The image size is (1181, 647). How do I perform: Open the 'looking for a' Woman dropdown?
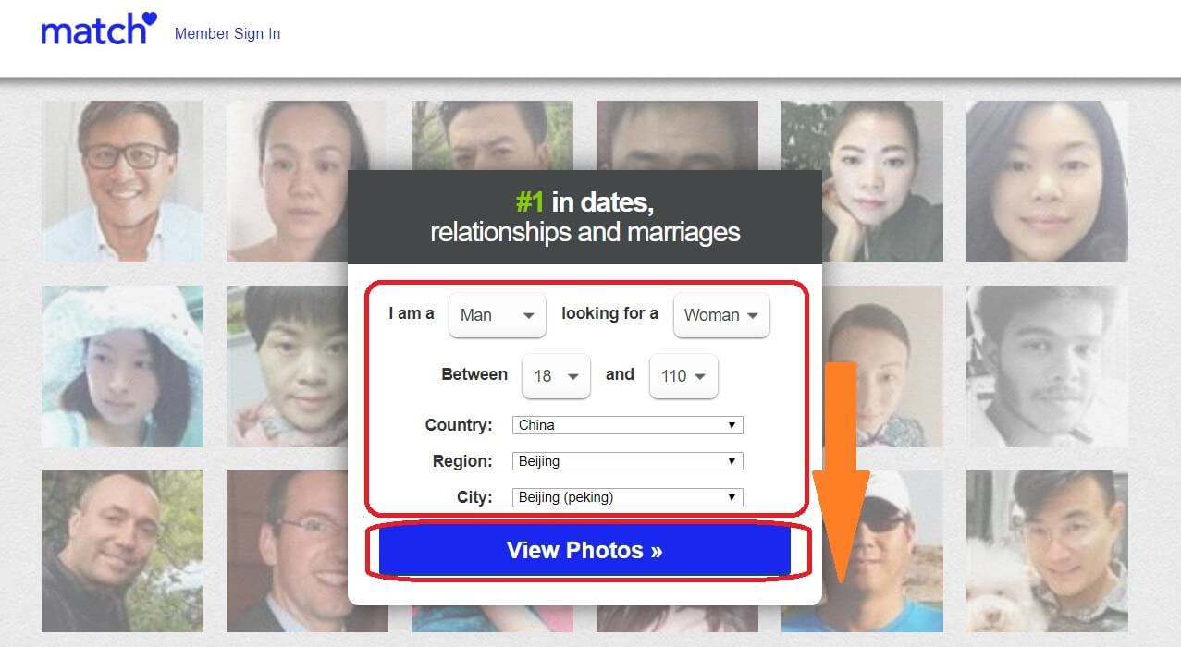point(721,314)
